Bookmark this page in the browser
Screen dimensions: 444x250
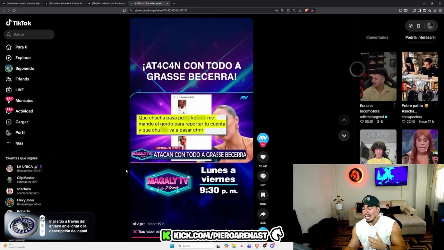124,10
